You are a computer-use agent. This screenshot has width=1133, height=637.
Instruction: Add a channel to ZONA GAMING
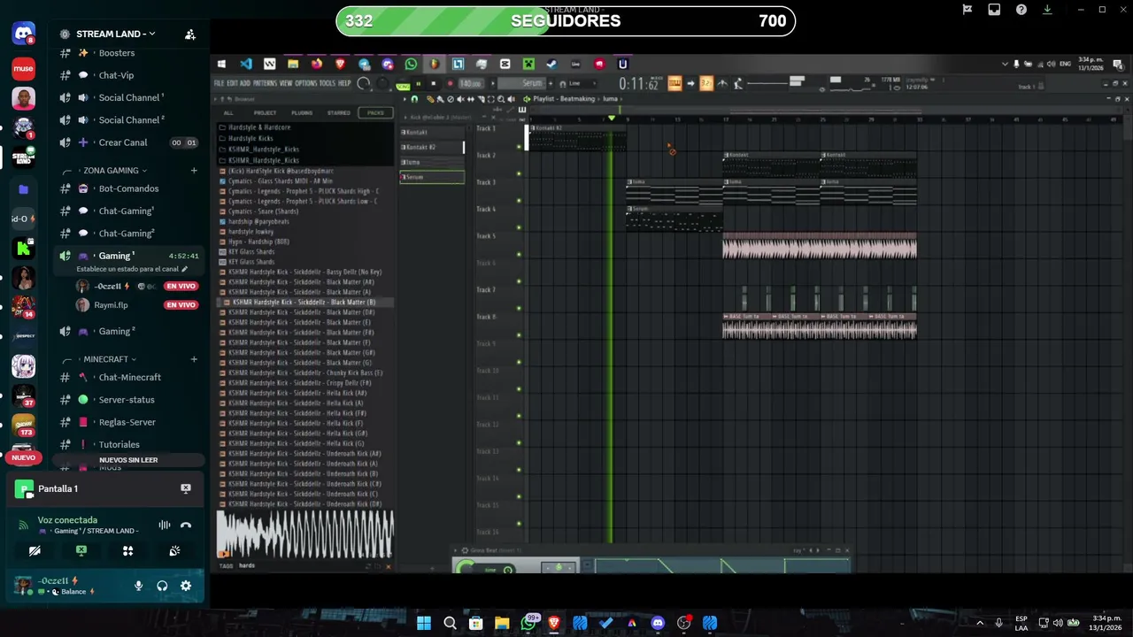point(194,170)
